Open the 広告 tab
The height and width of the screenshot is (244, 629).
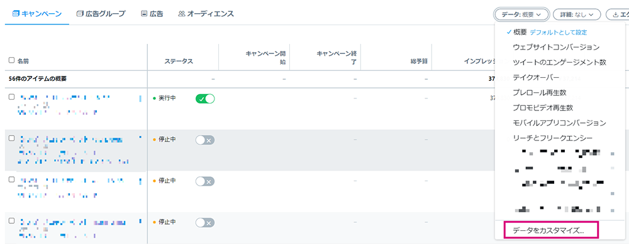pyautogui.click(x=152, y=14)
